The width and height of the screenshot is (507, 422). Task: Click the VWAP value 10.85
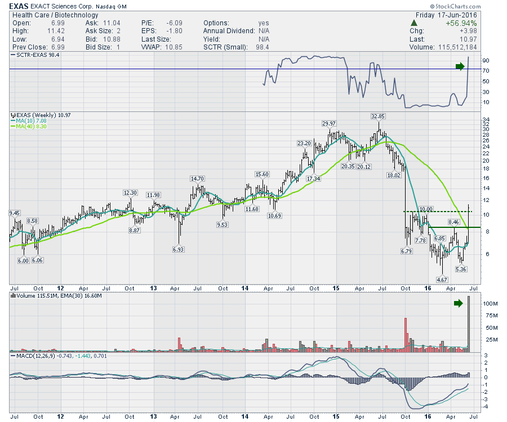(x=174, y=47)
